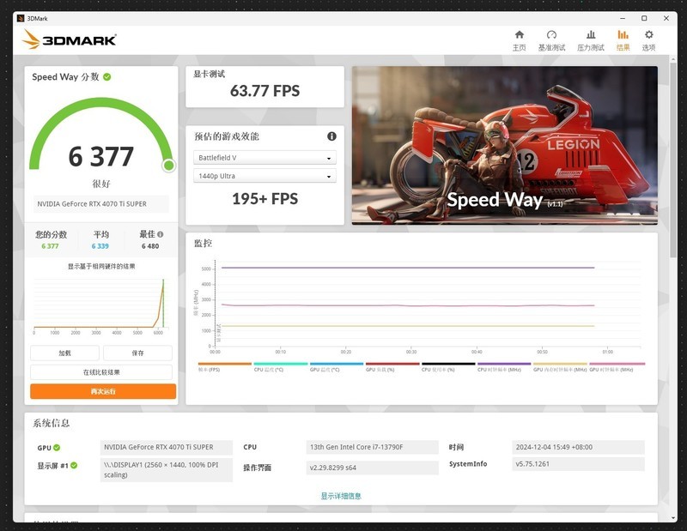
Task: Click the 显示屏 #1 green check icon
Action: (74, 465)
